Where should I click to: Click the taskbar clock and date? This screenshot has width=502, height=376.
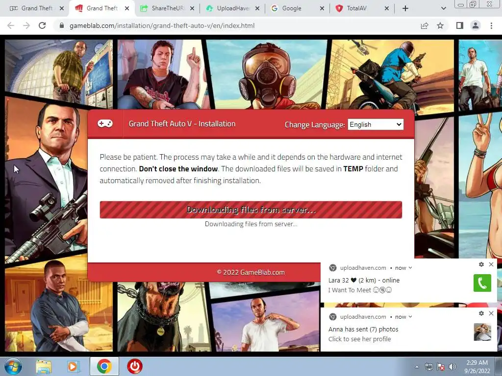[x=477, y=367]
